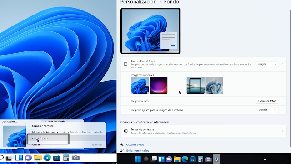Screen dimensions: 291x164
Task: Select the pale gray bloom recent image
Action: point(214,85)
